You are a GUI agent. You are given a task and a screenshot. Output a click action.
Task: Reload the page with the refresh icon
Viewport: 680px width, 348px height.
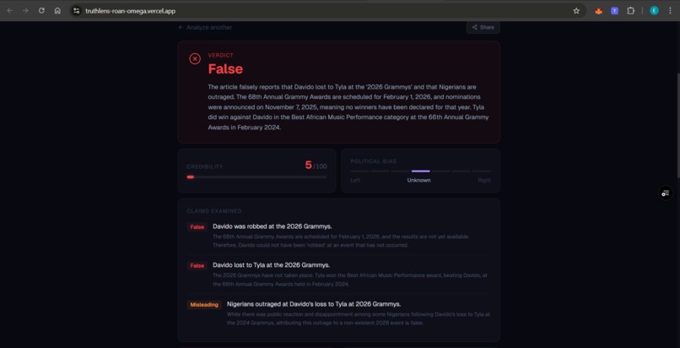coord(41,11)
